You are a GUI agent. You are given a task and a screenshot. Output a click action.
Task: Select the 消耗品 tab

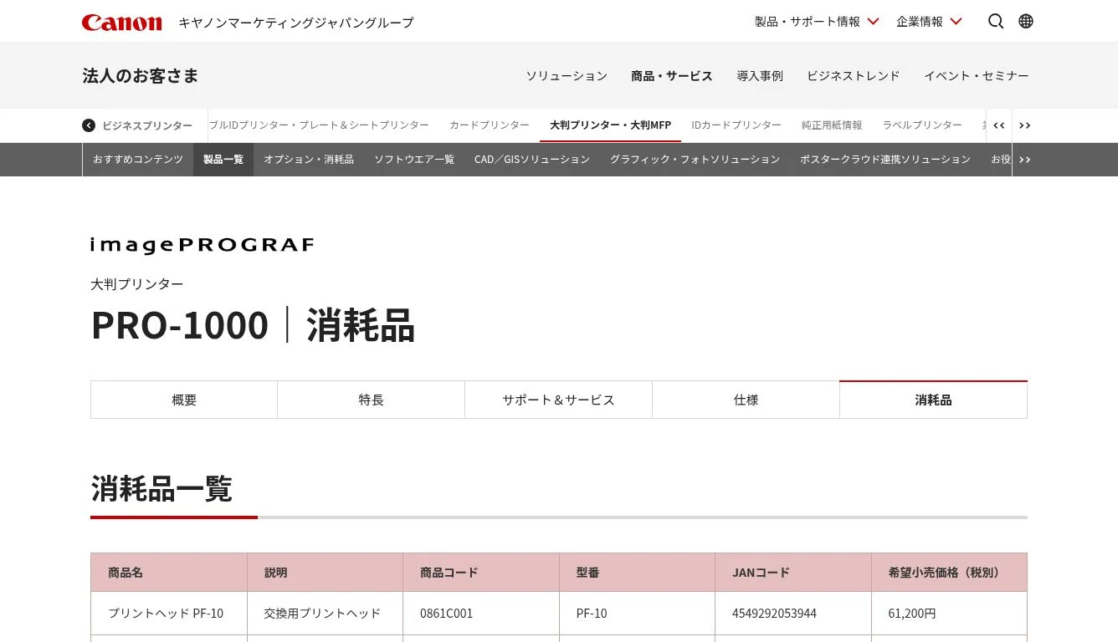[x=934, y=400]
